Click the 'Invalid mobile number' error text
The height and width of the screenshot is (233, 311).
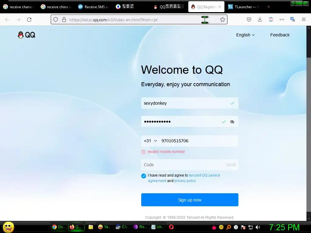(x=166, y=152)
